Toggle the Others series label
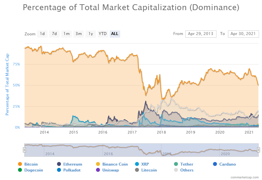Viewport: 262px width, 180px height. tap(187, 170)
